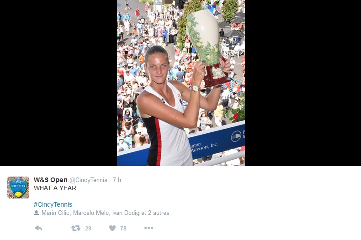Open the 7 h timestamp permalink
The height and width of the screenshot is (240, 361).
(117, 180)
